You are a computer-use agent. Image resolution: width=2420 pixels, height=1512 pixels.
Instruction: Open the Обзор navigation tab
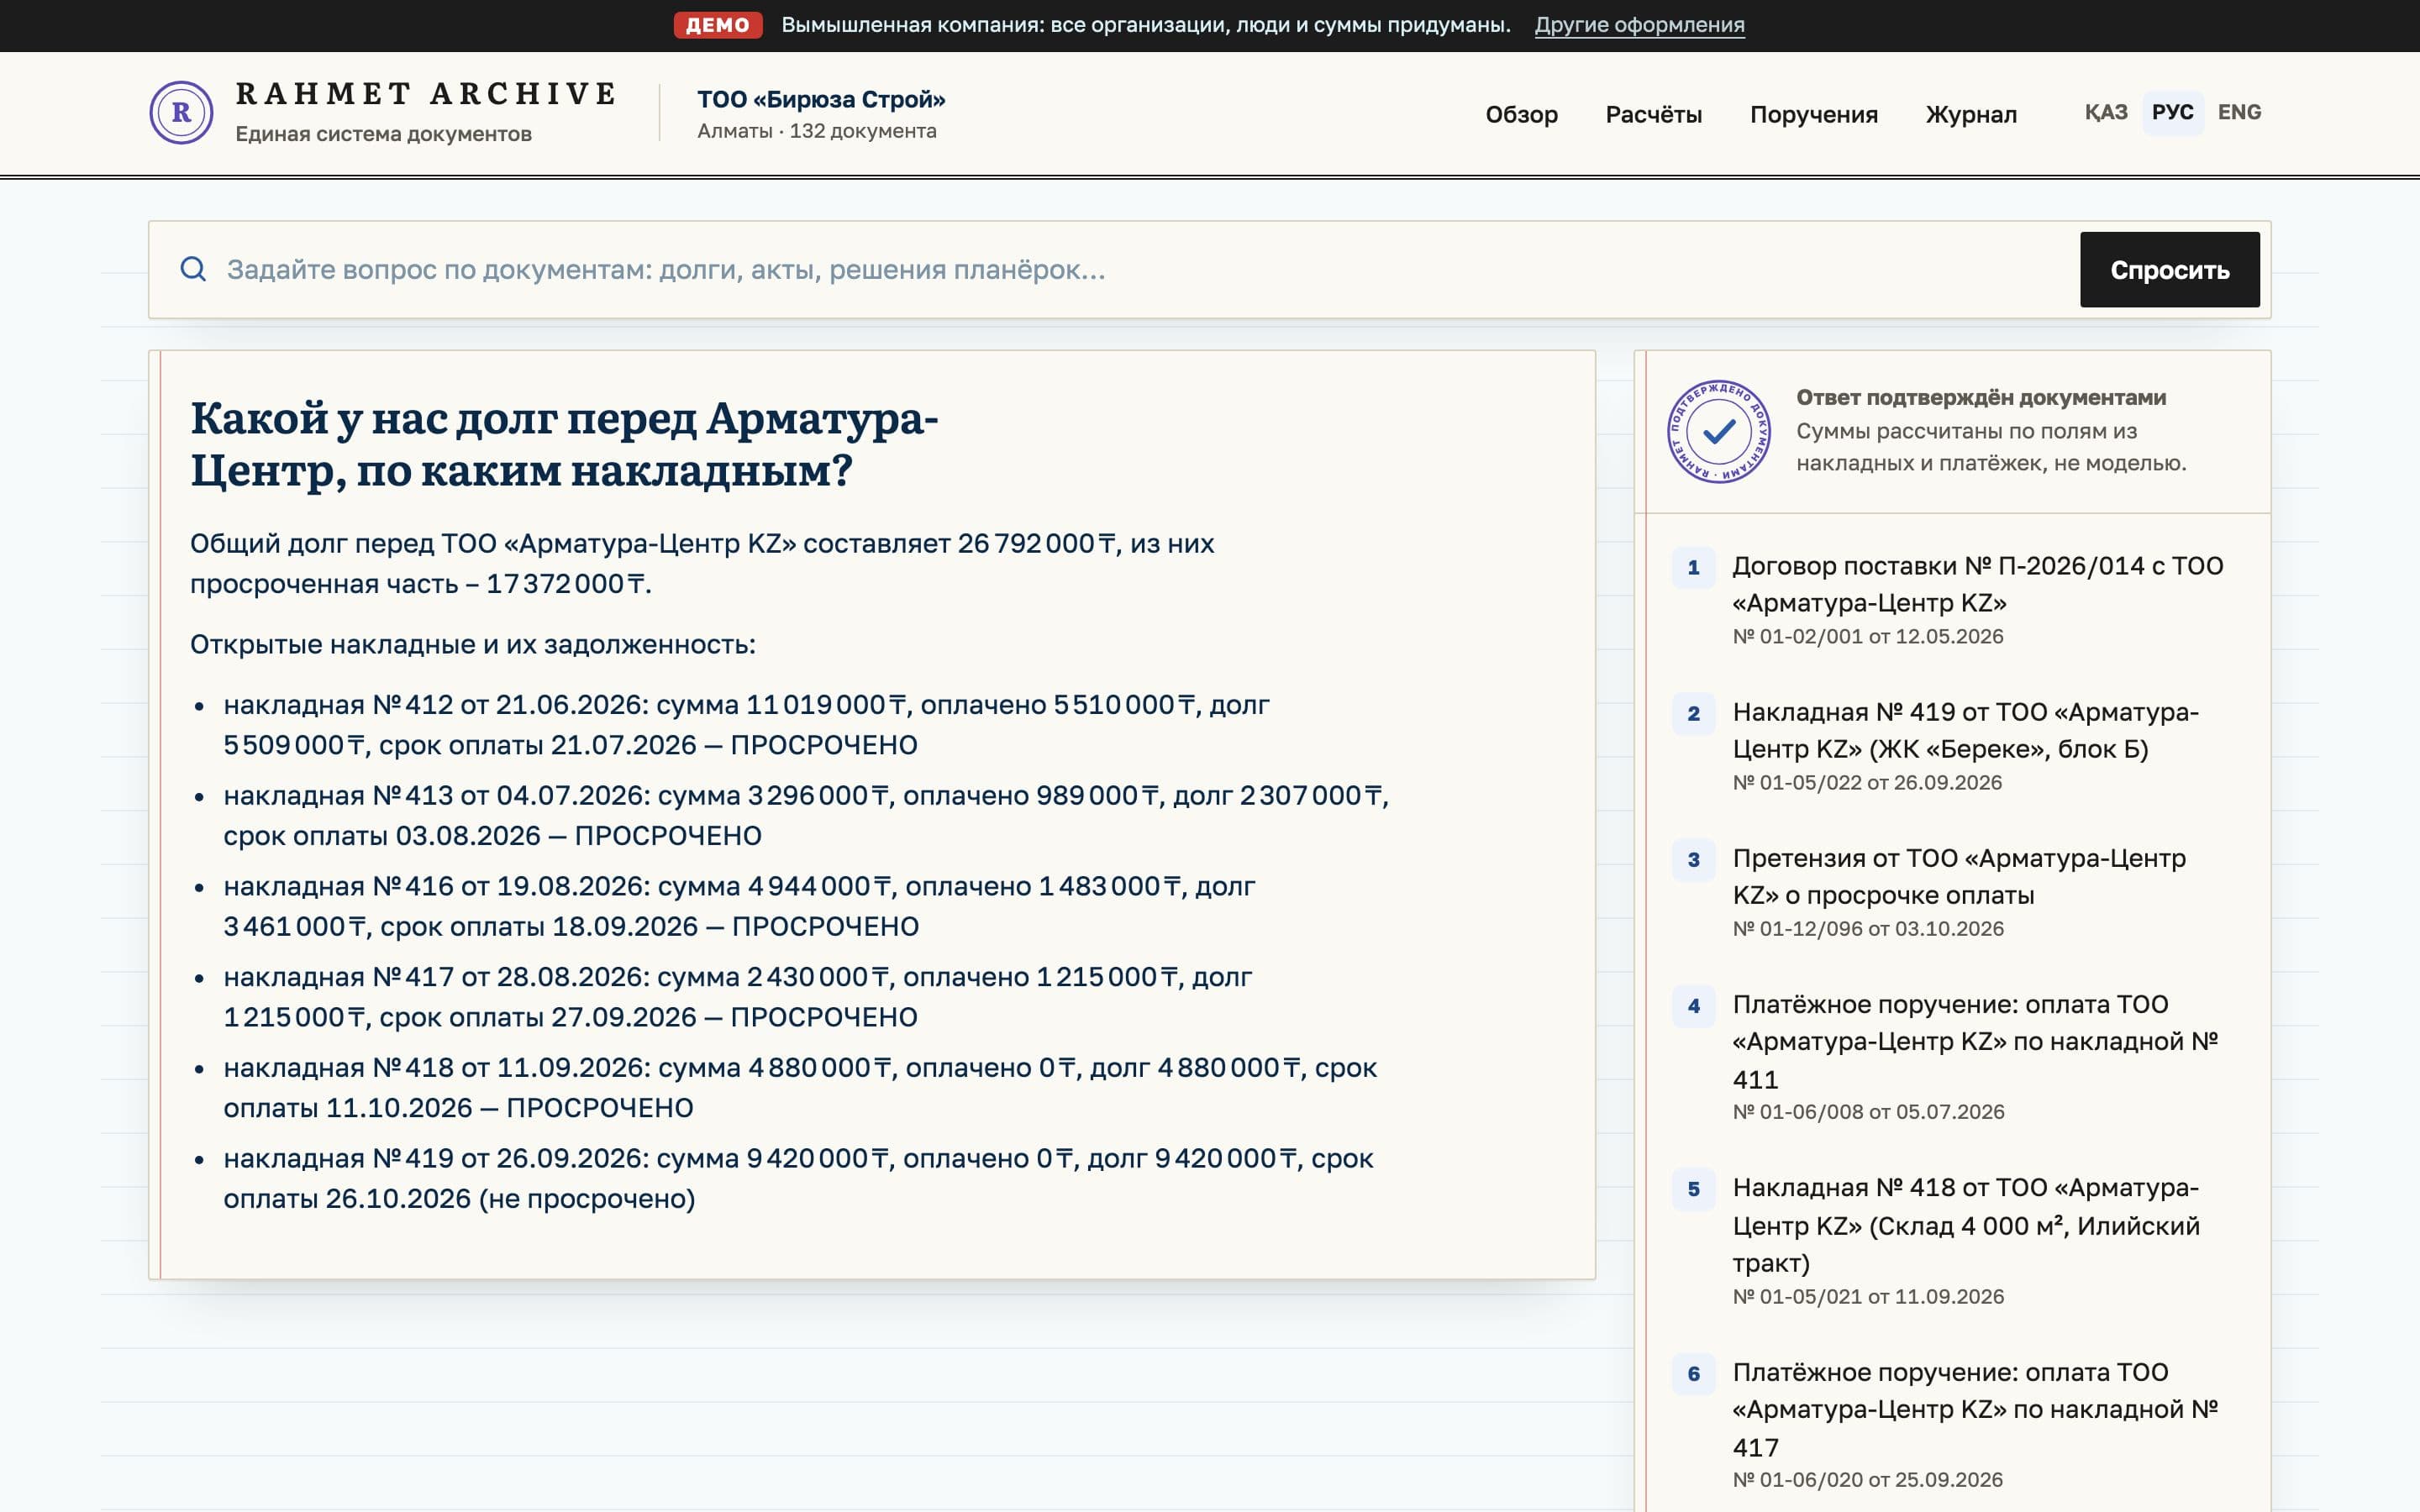pos(1521,114)
